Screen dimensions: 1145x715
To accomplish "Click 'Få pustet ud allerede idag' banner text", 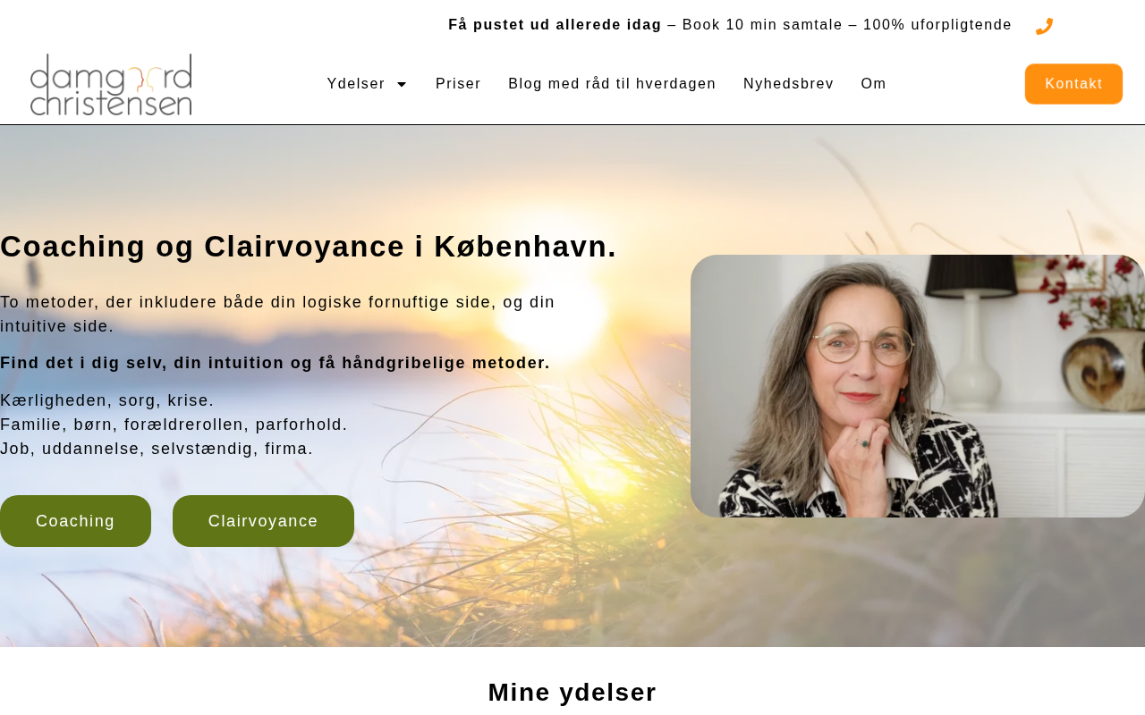I will (x=555, y=25).
